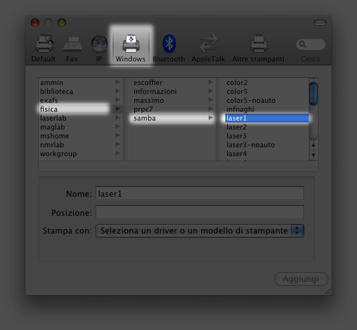Open the Bluetooth printers pane
Viewport: 357px width, 330px height.
[169, 43]
